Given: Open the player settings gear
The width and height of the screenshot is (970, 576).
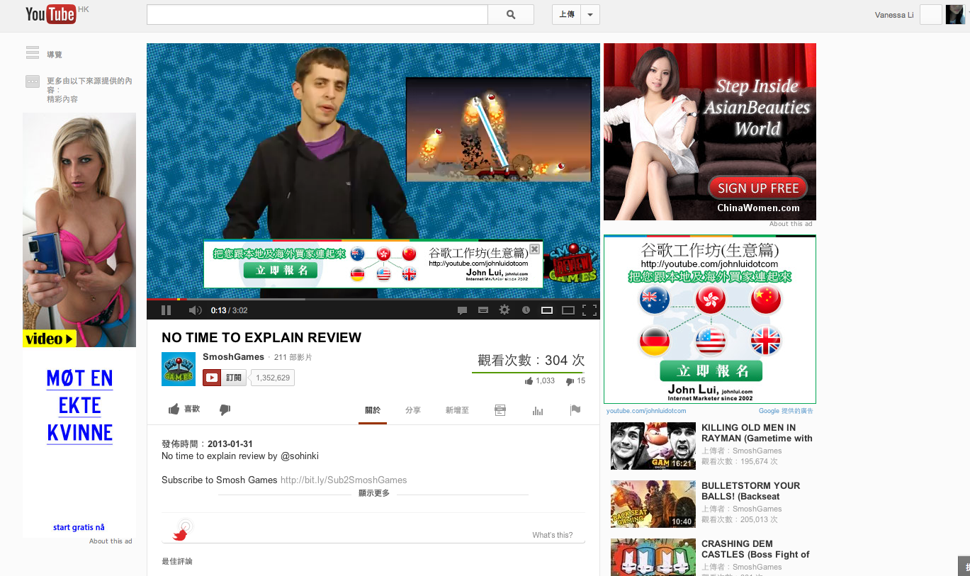Looking at the screenshot, I should tap(504, 310).
